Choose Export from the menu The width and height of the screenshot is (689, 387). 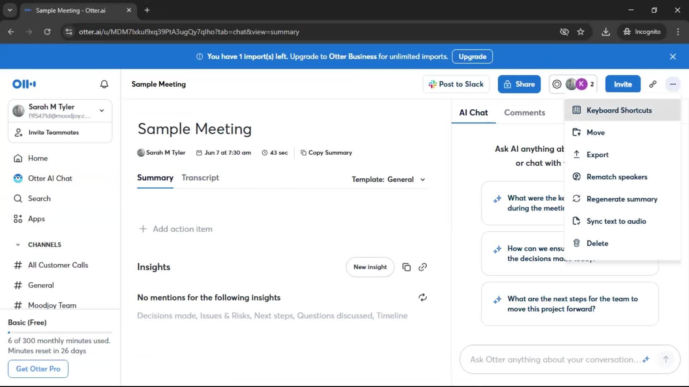click(623, 155)
